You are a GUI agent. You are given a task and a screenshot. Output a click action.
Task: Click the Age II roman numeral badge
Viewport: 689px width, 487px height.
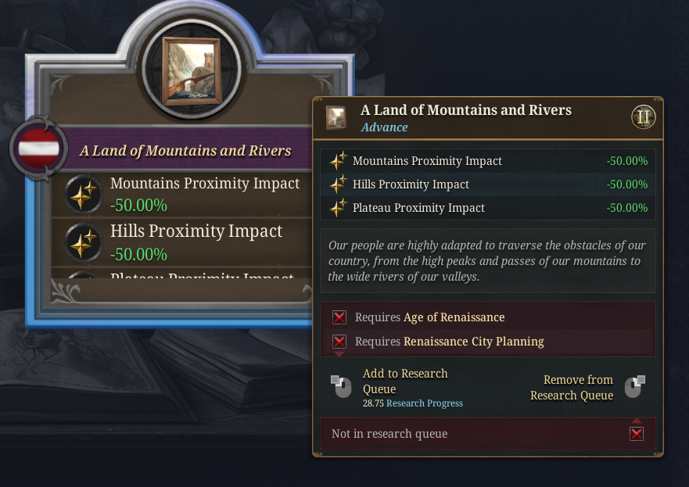click(x=644, y=118)
